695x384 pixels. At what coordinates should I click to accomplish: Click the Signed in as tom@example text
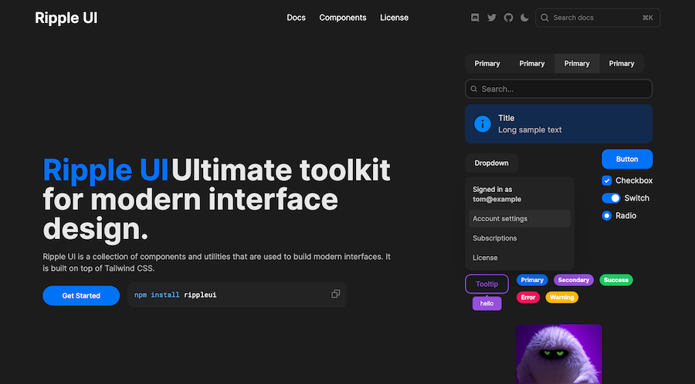coord(497,194)
